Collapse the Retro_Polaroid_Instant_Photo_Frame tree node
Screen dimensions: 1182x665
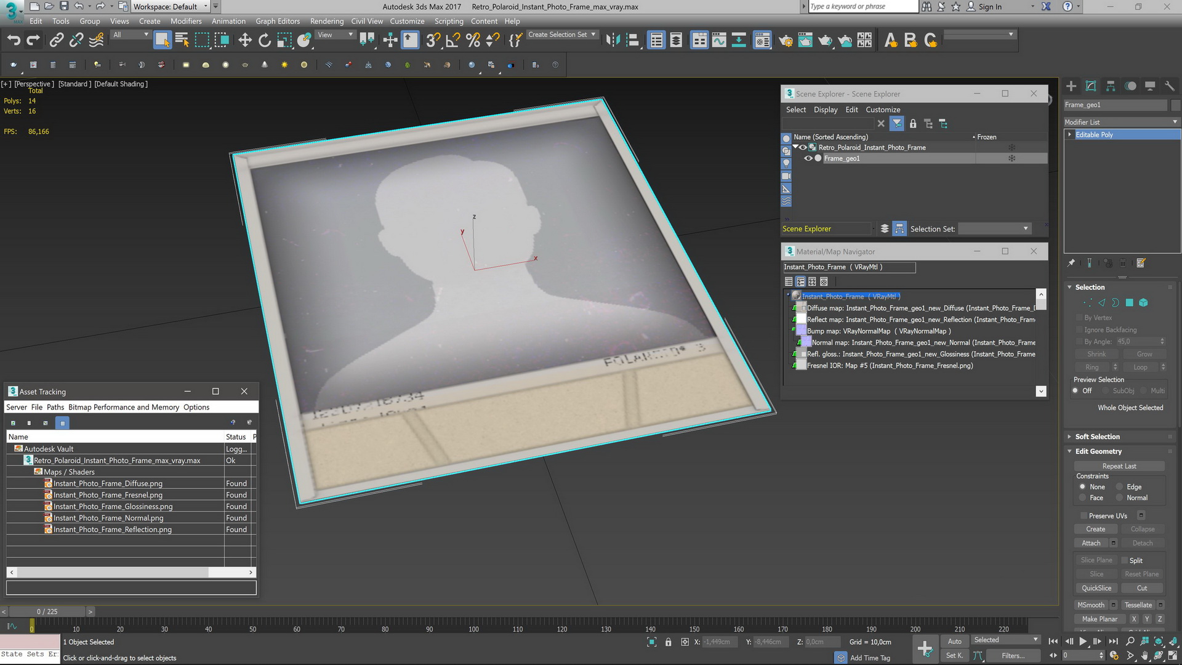pyautogui.click(x=795, y=147)
